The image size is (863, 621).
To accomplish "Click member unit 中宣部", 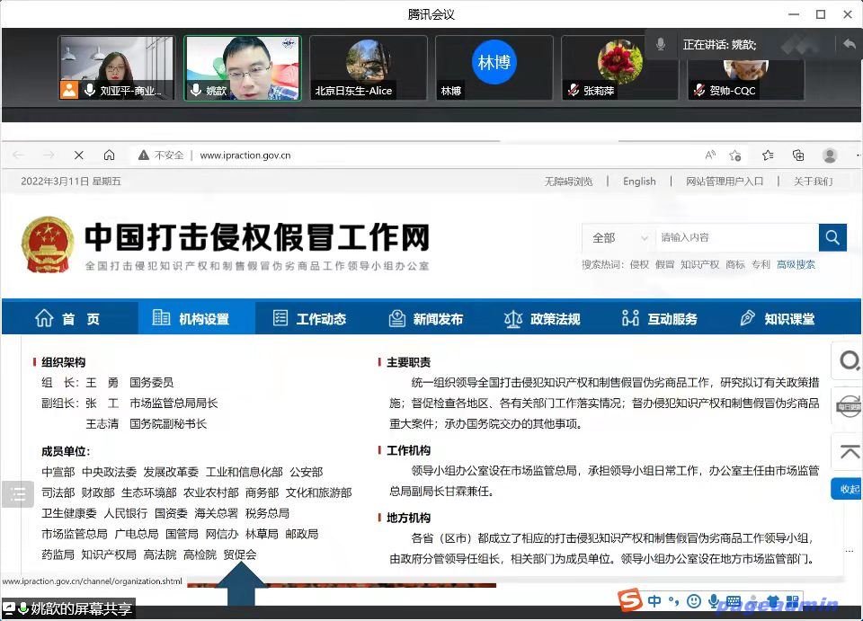I will point(58,472).
